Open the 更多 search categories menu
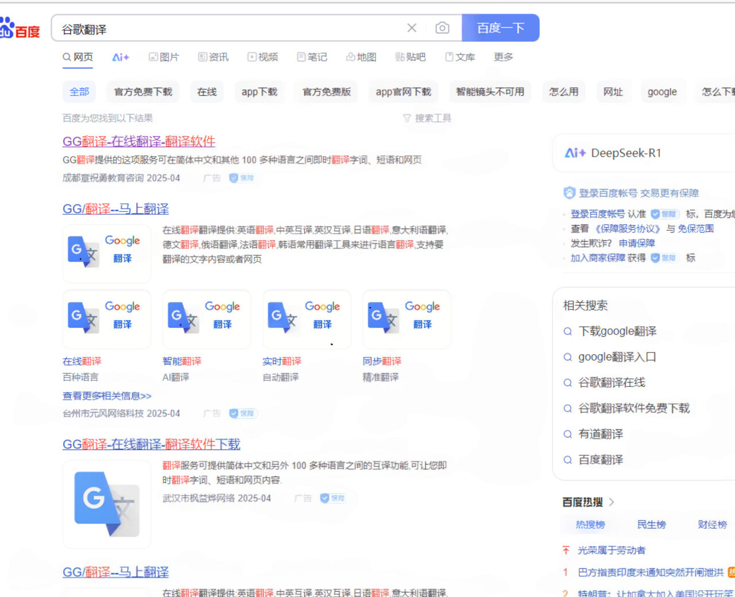The image size is (735, 597). pyautogui.click(x=504, y=57)
